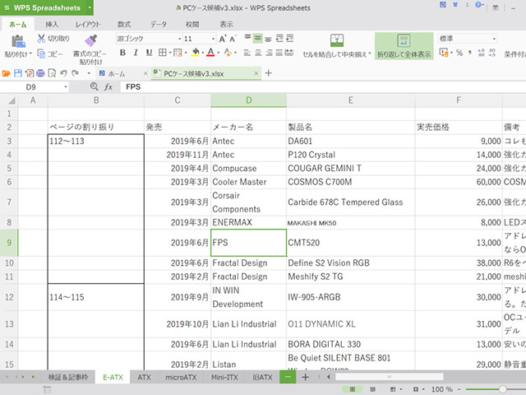Apply the red font color
The height and width of the screenshot is (395, 526).
coord(210,53)
